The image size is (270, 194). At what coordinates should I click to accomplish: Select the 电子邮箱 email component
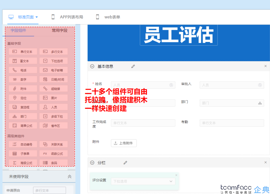point(53,70)
